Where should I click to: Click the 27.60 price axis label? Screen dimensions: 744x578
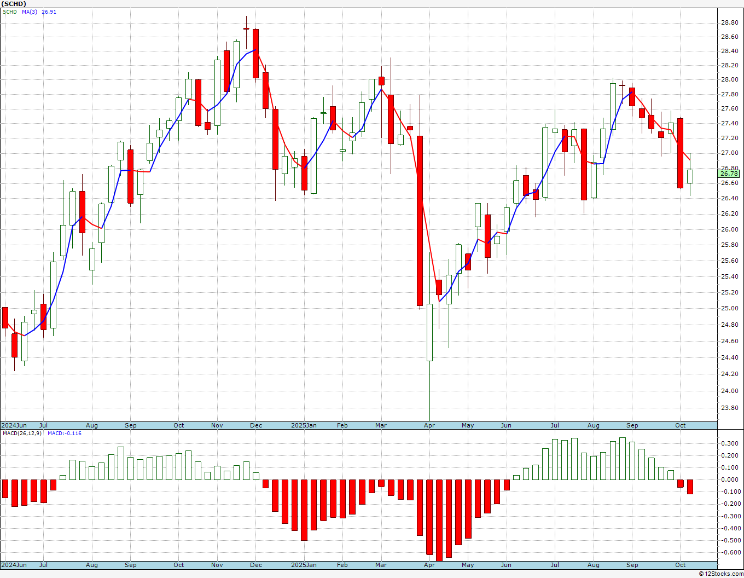point(729,109)
